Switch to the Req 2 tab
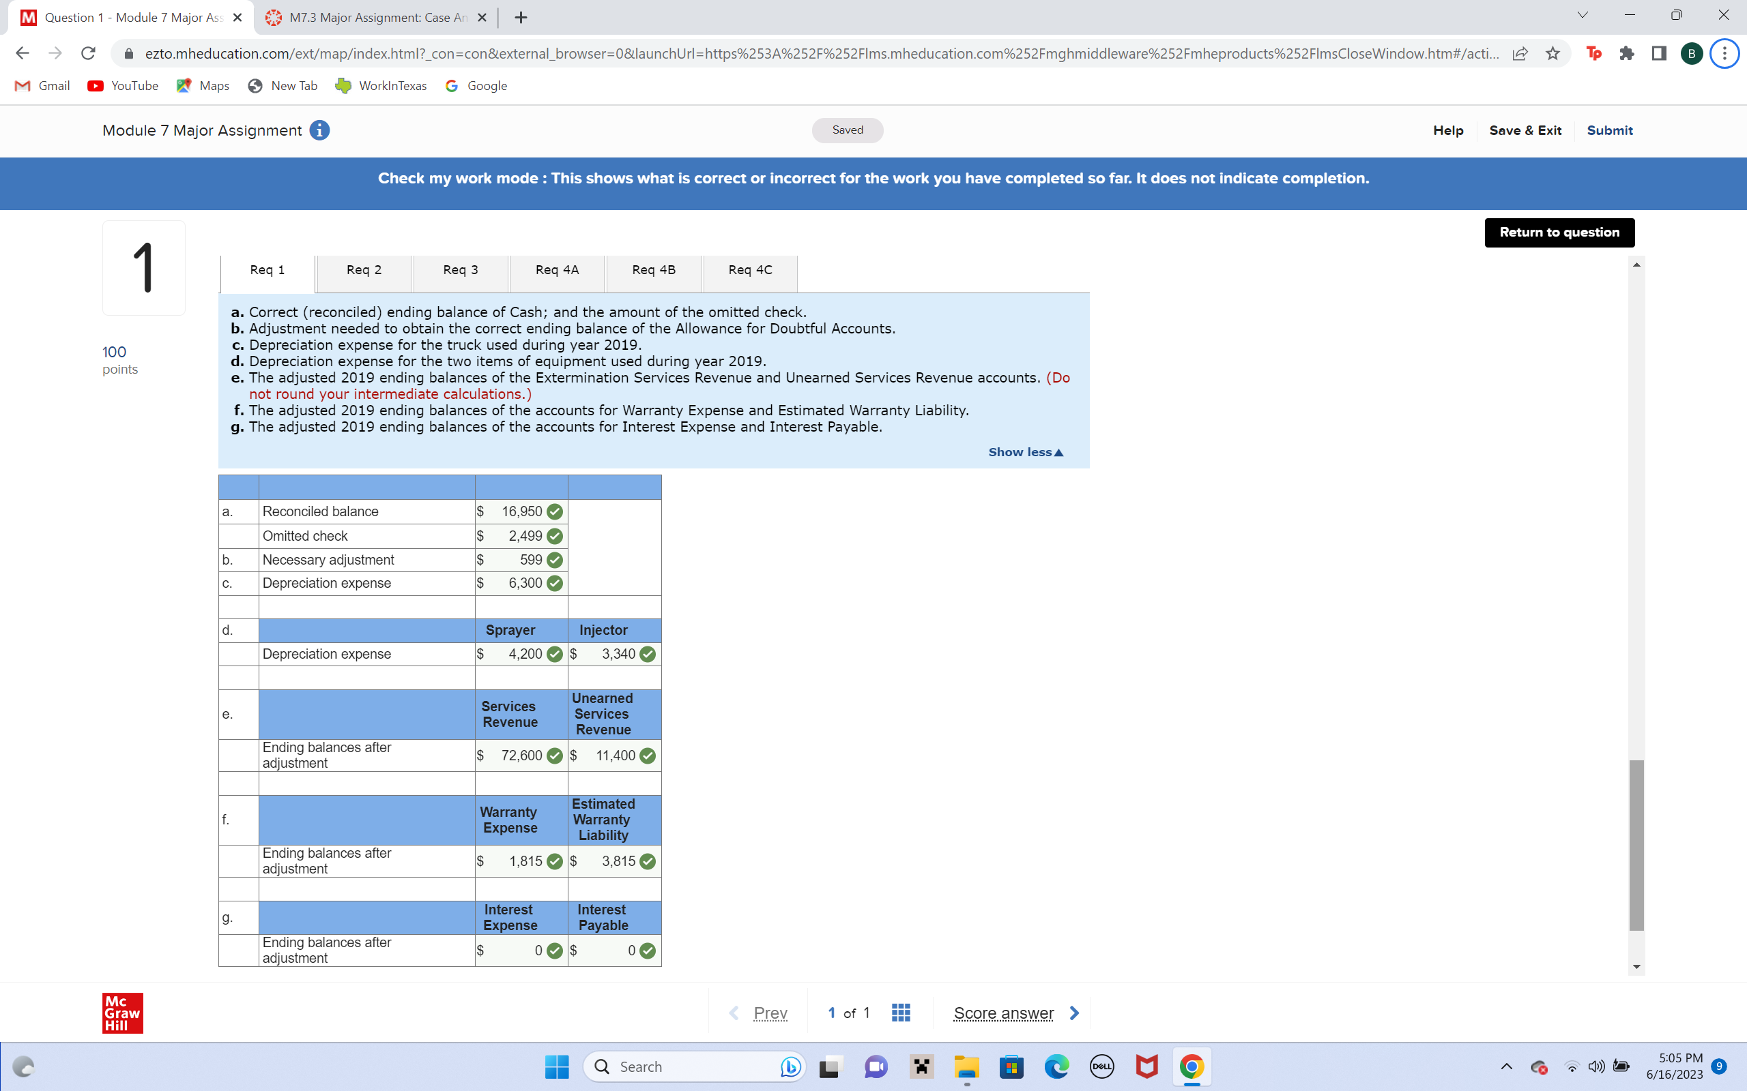The height and width of the screenshot is (1091, 1747). [x=364, y=270]
